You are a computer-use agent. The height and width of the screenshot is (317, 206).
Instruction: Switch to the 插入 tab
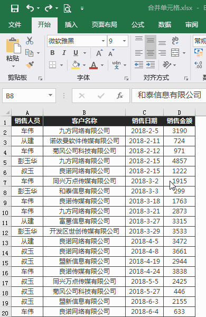point(71,25)
